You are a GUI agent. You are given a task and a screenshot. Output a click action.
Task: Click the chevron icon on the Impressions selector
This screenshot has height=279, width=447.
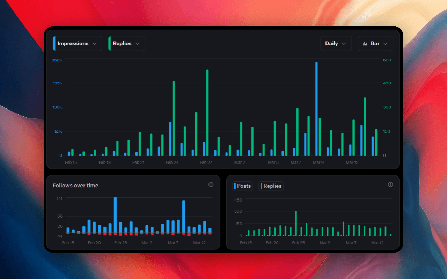pos(94,43)
